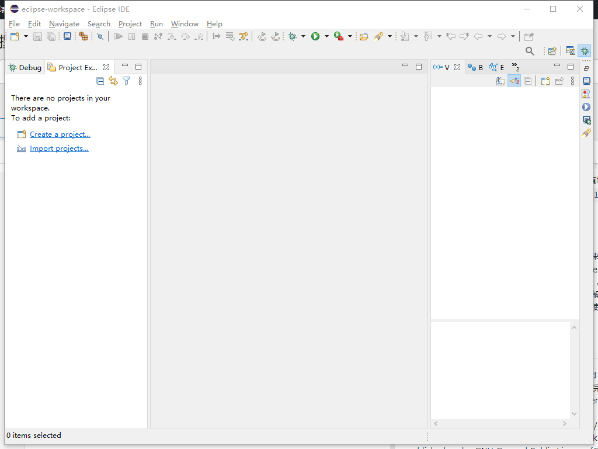Collapse All in Project Explorer
The image size is (598, 449).
coord(100,81)
